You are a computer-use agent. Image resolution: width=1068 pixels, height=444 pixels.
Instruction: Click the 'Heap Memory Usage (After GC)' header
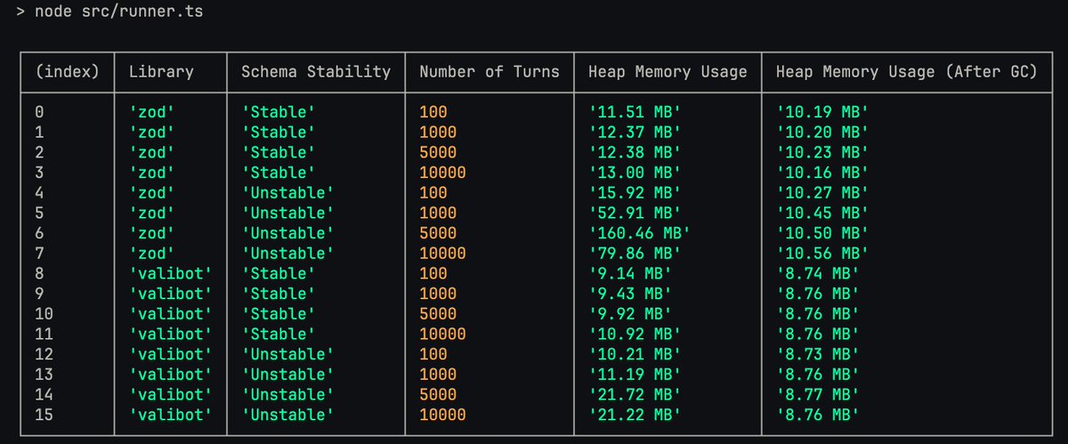906,71
